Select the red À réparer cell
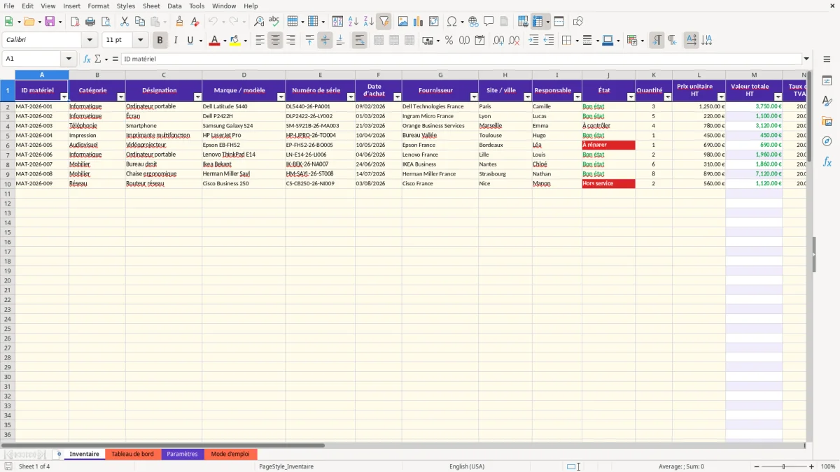This screenshot has width=840, height=472. (x=608, y=145)
